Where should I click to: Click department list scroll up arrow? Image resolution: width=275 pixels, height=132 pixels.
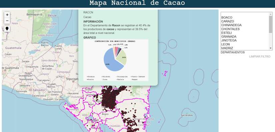point(271,14)
